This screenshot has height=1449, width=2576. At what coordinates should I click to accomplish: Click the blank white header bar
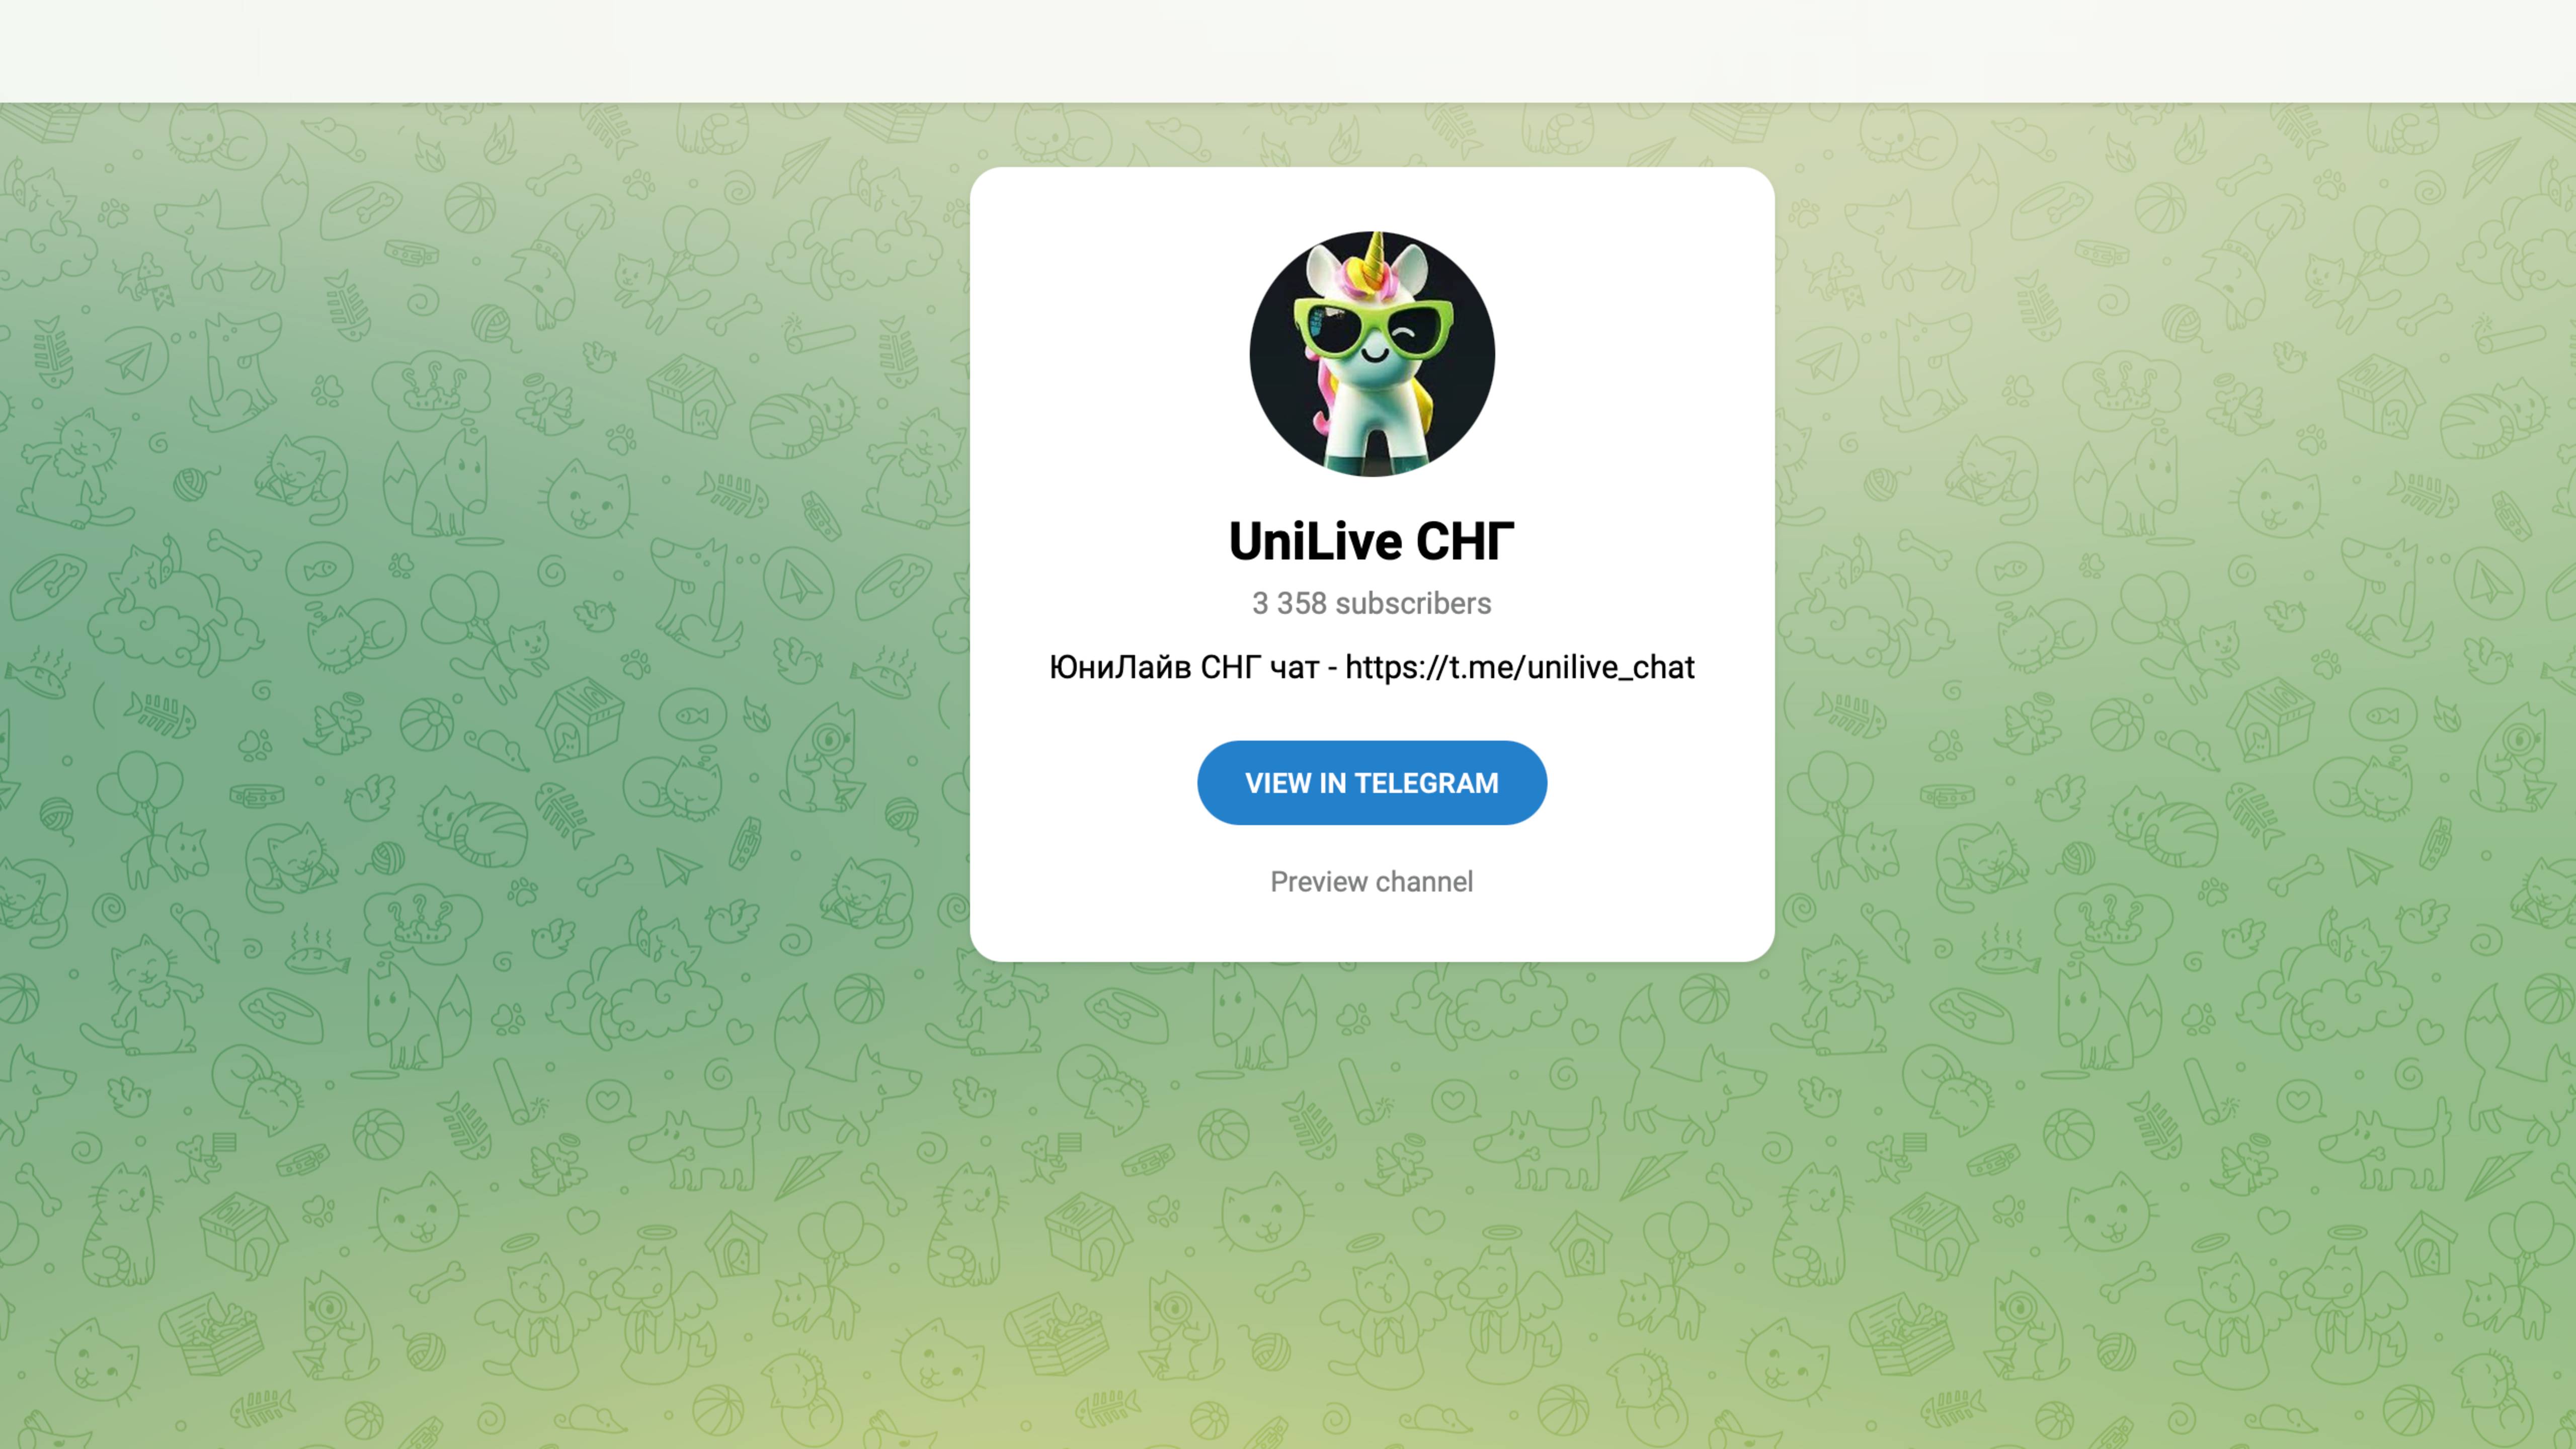pos(1288,51)
